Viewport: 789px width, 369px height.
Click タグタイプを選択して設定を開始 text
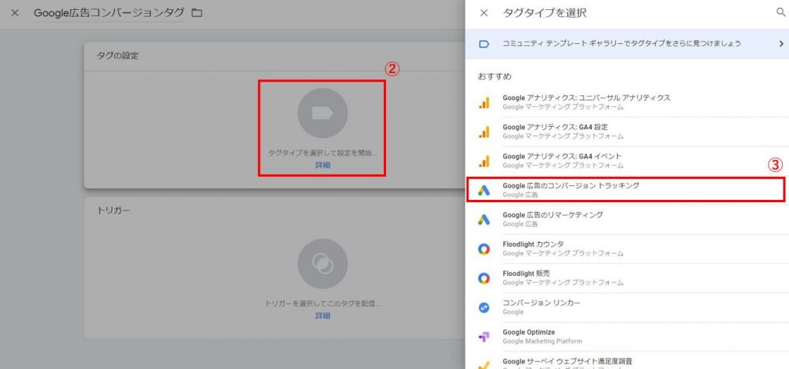pos(323,153)
